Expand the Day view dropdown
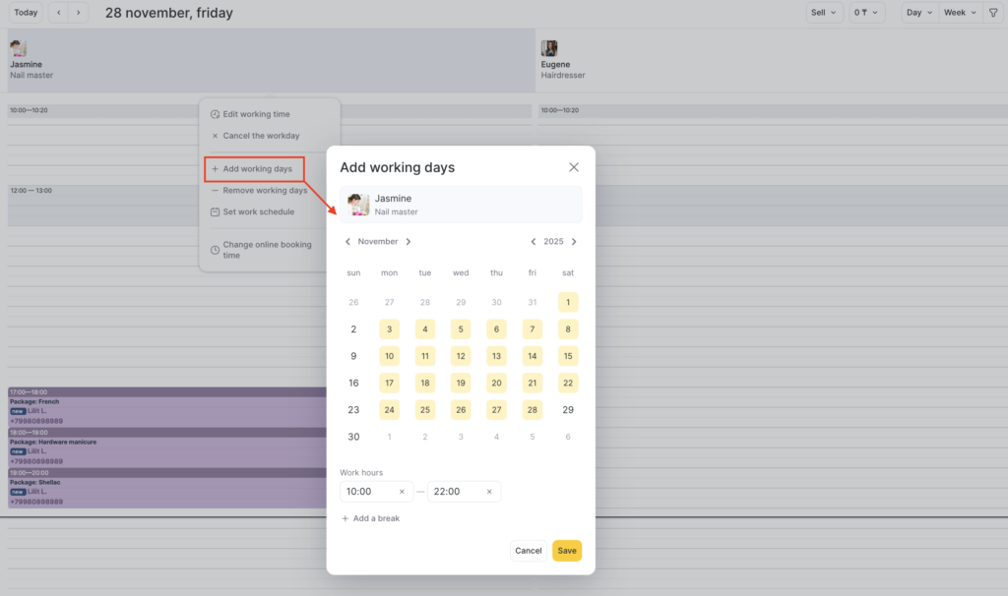This screenshot has width=1008, height=596. pos(919,13)
